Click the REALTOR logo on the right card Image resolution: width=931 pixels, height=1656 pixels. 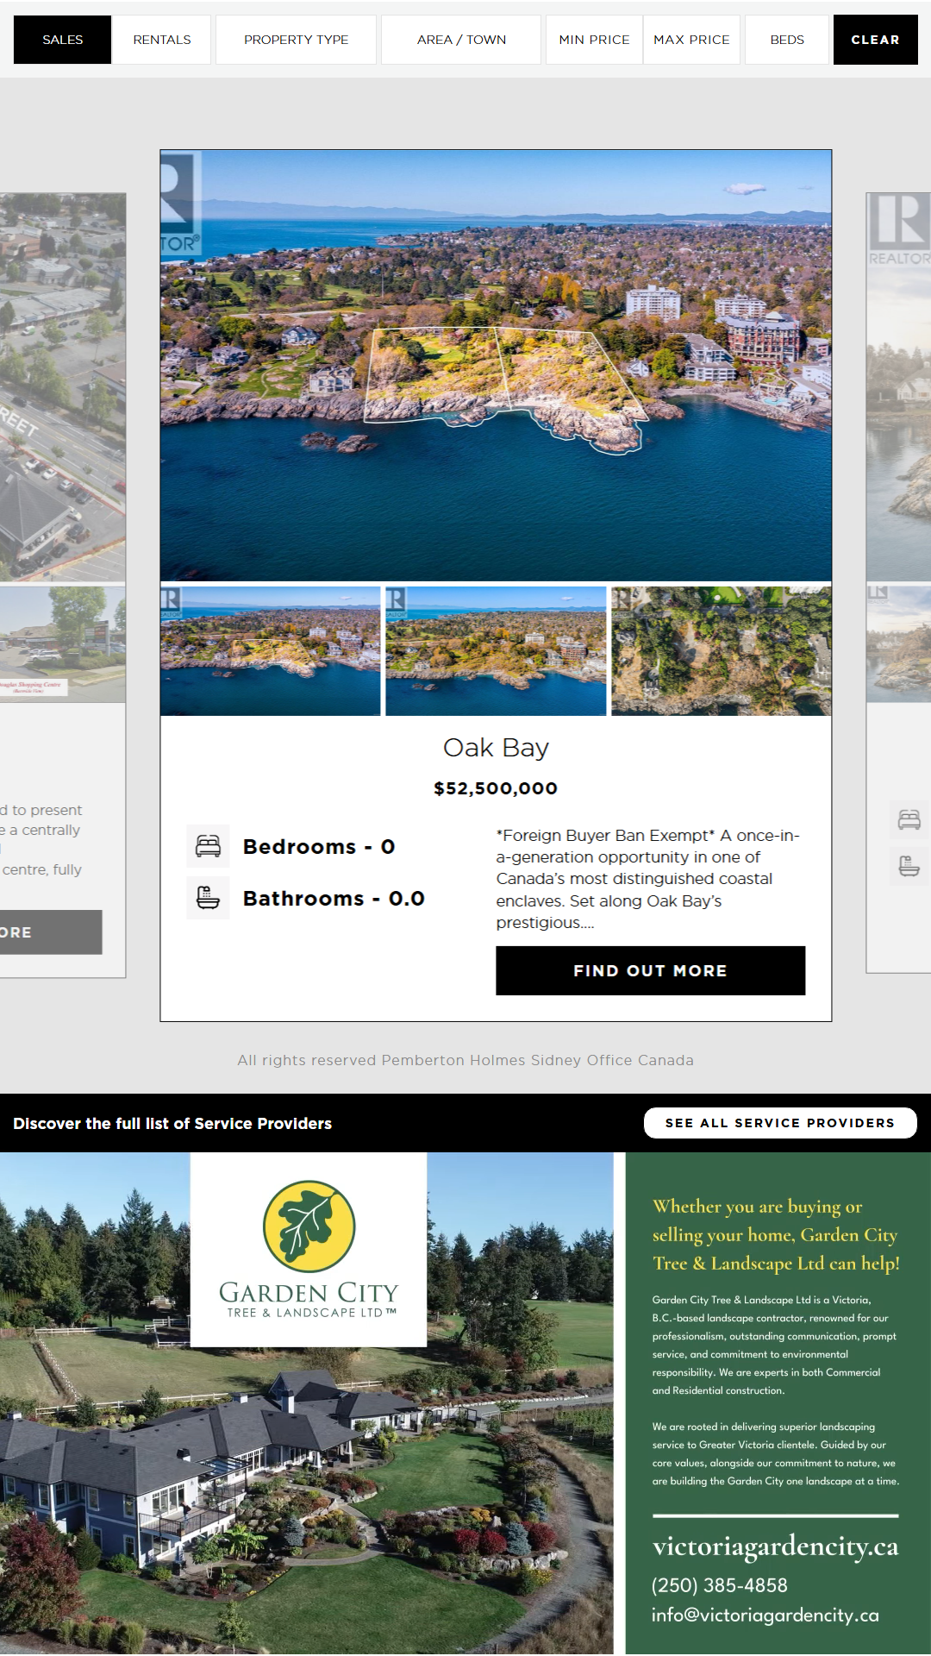click(899, 229)
